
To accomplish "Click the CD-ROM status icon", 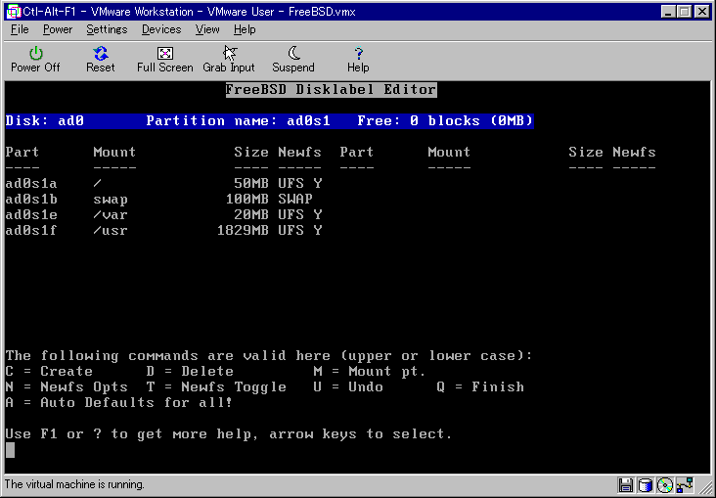I will click(x=665, y=485).
